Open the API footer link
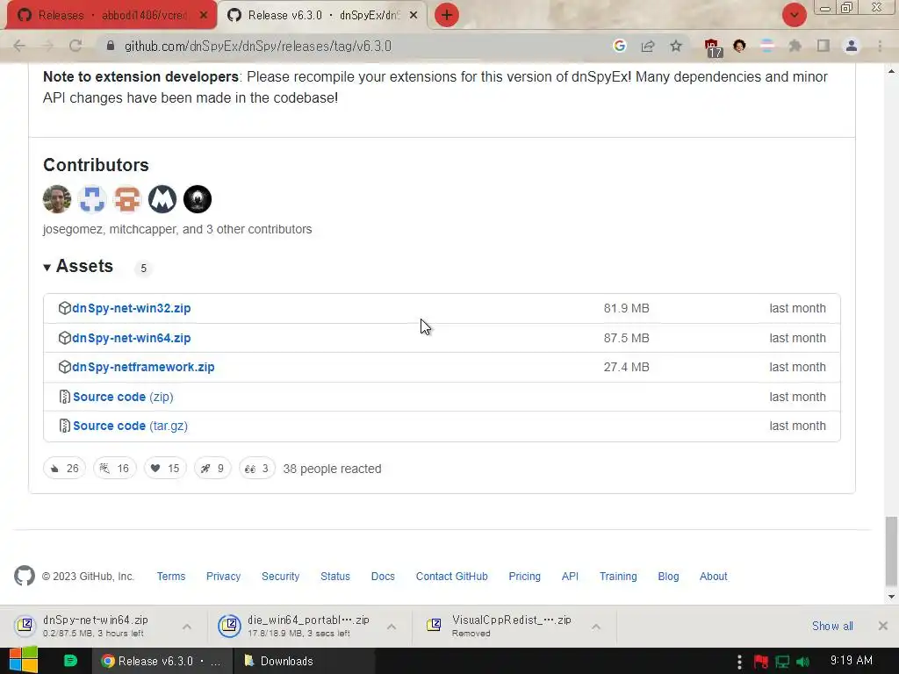 coord(569,576)
